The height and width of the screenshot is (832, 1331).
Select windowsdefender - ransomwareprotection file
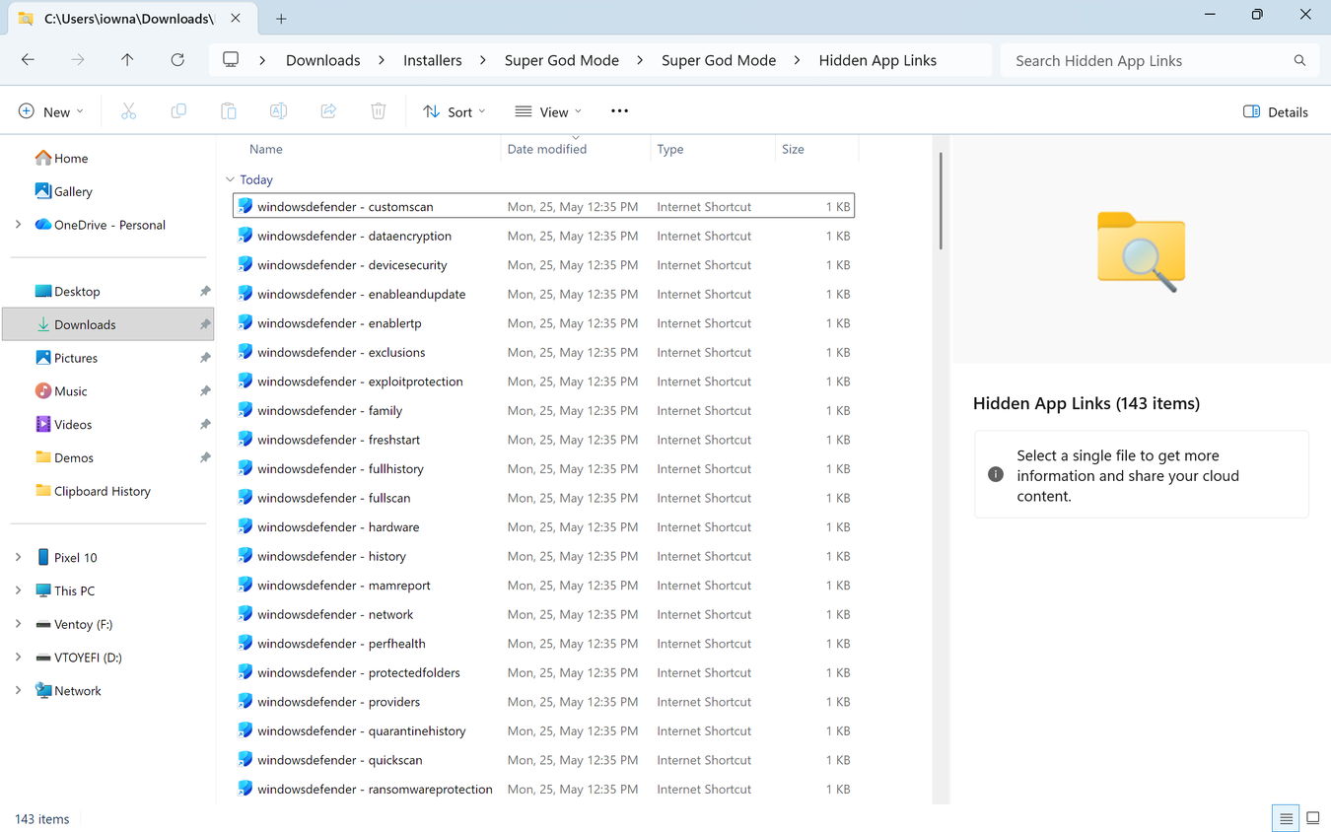[543, 790]
